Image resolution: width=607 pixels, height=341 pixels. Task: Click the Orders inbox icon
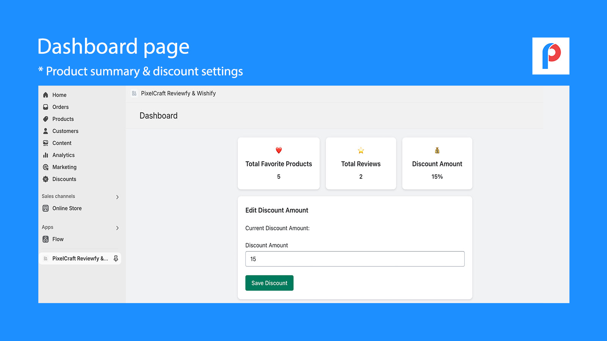coord(46,107)
